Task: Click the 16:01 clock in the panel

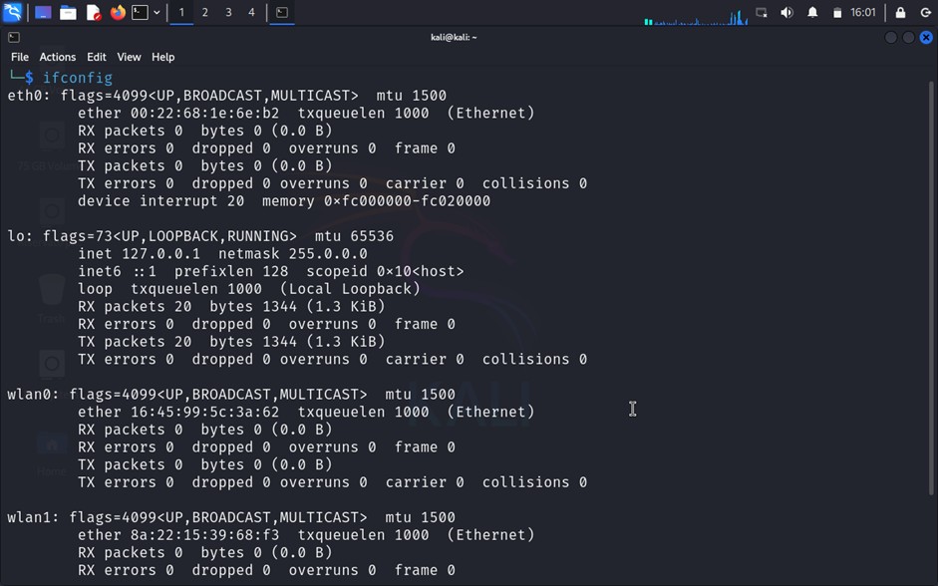Action: click(x=863, y=12)
